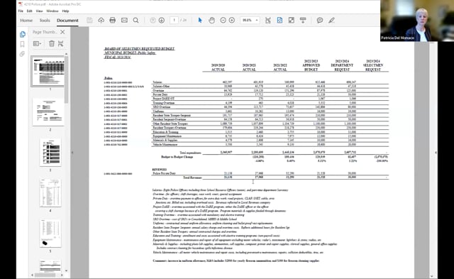Click thumbnail panel scroll up arrow
This screenshot has height=279, width=454.
tap(66, 54)
